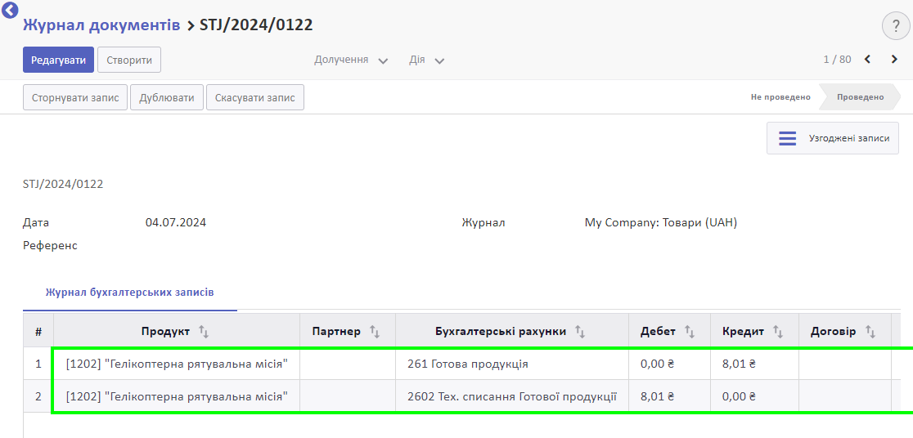Select the Не проведено status
The image size is (913, 438).
click(780, 97)
